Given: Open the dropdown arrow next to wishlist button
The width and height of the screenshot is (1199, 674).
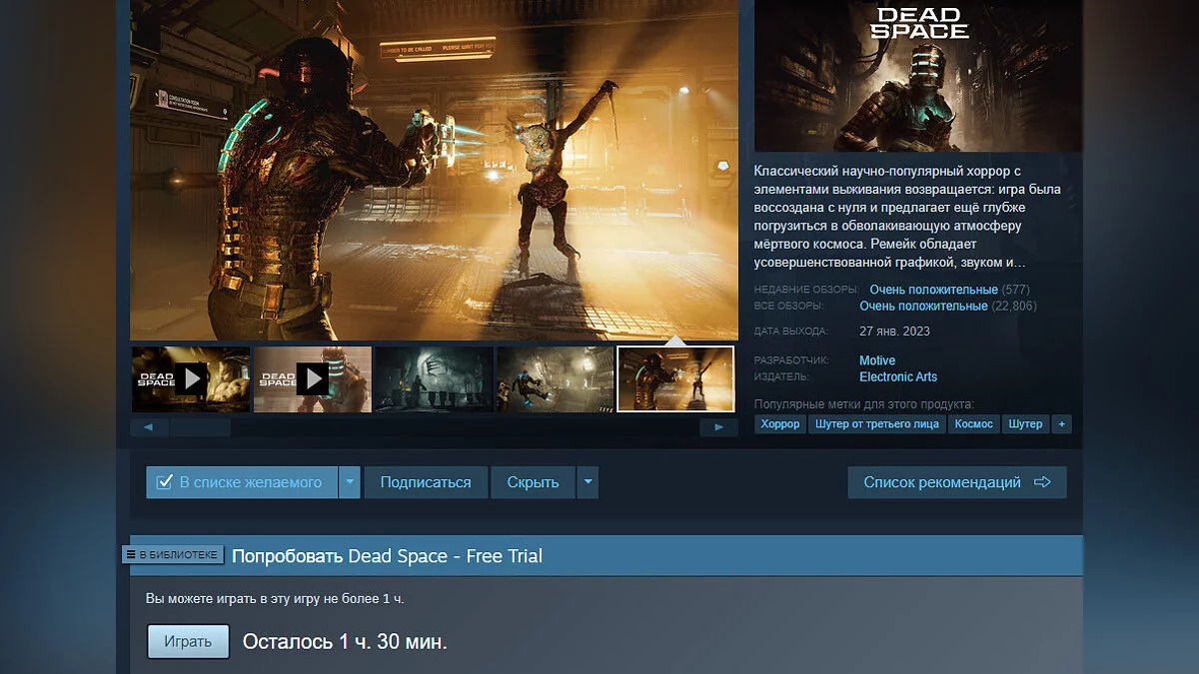Looking at the screenshot, I should coord(350,482).
